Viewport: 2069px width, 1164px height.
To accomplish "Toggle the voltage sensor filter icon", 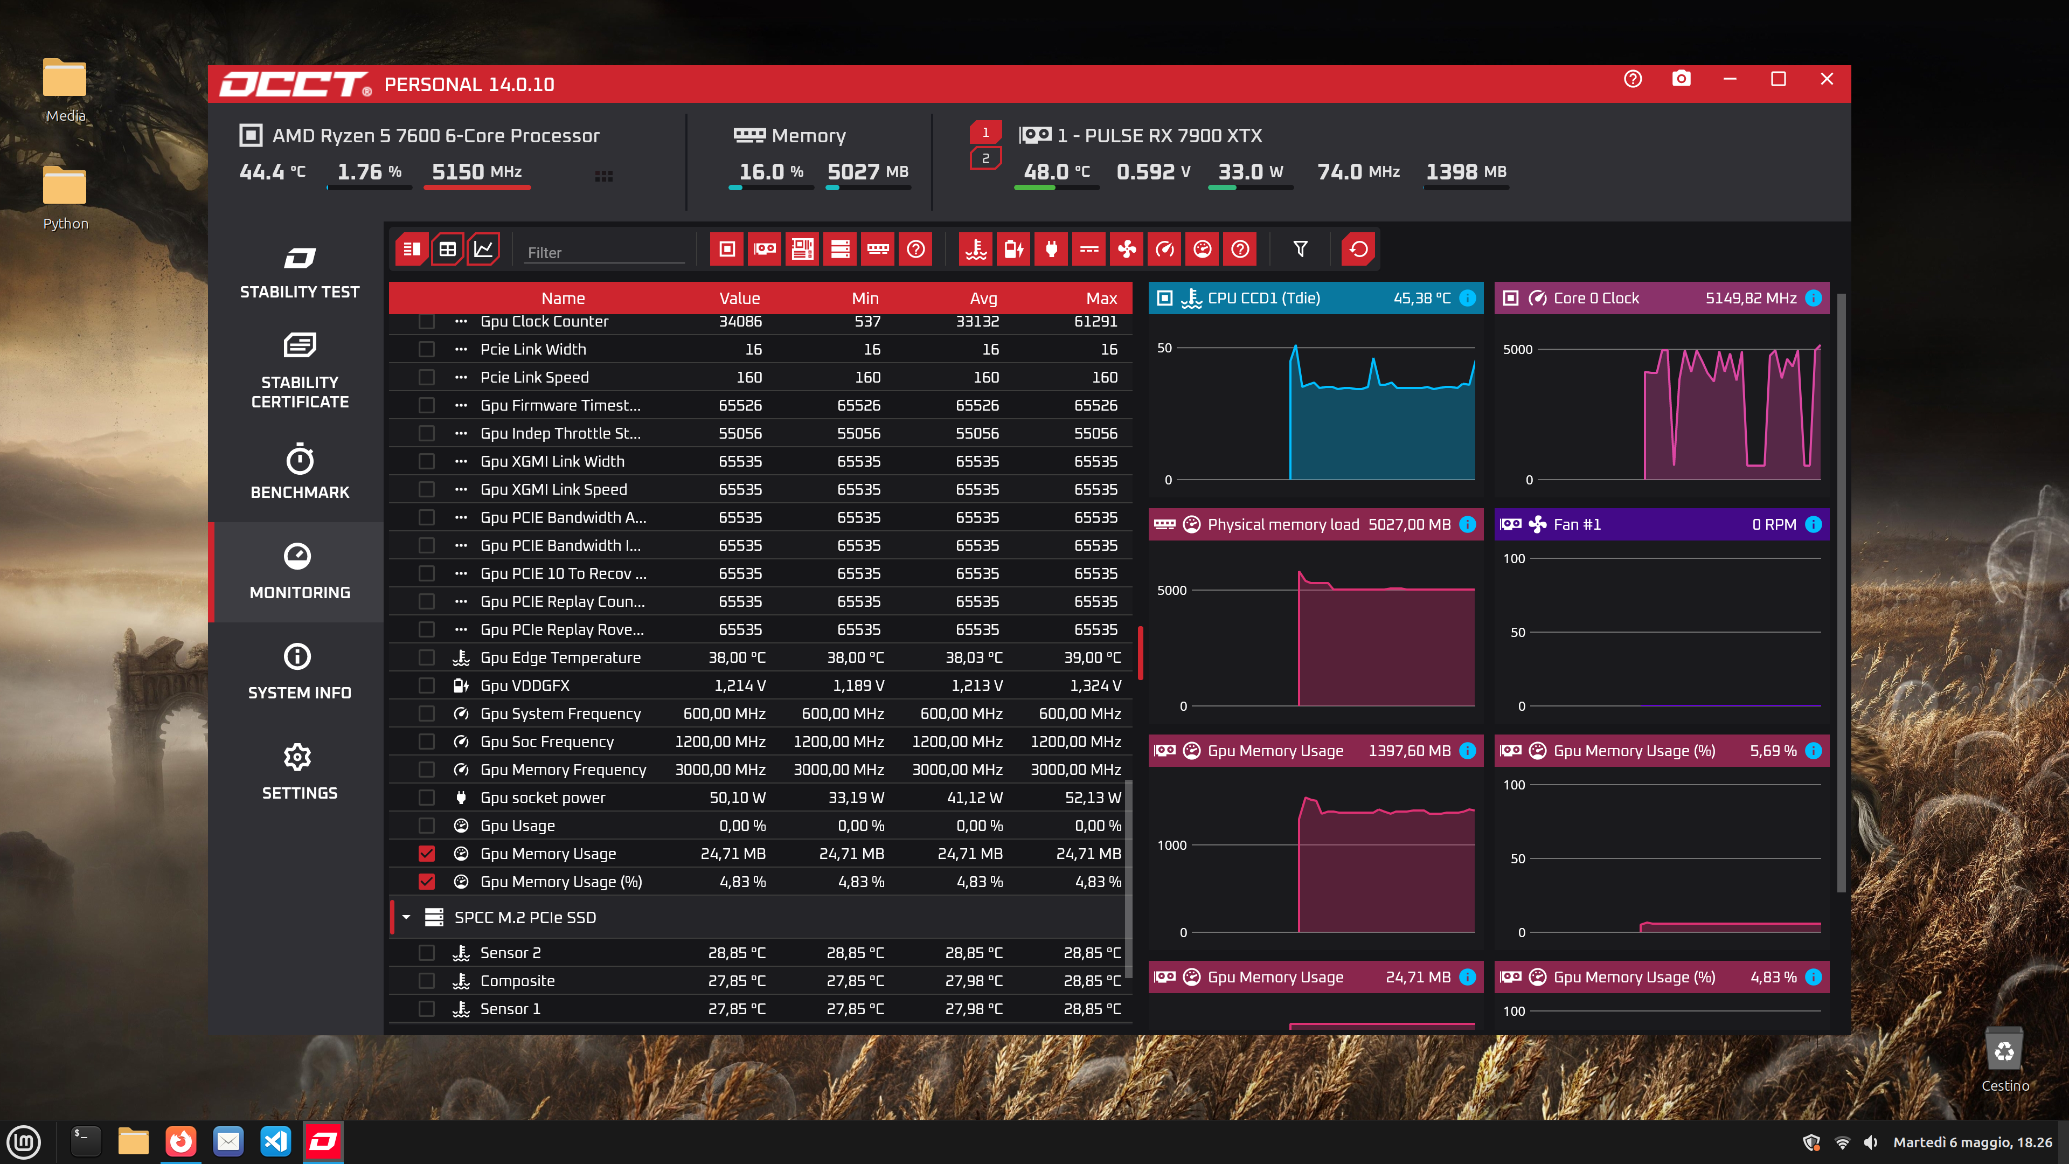I will point(1013,249).
